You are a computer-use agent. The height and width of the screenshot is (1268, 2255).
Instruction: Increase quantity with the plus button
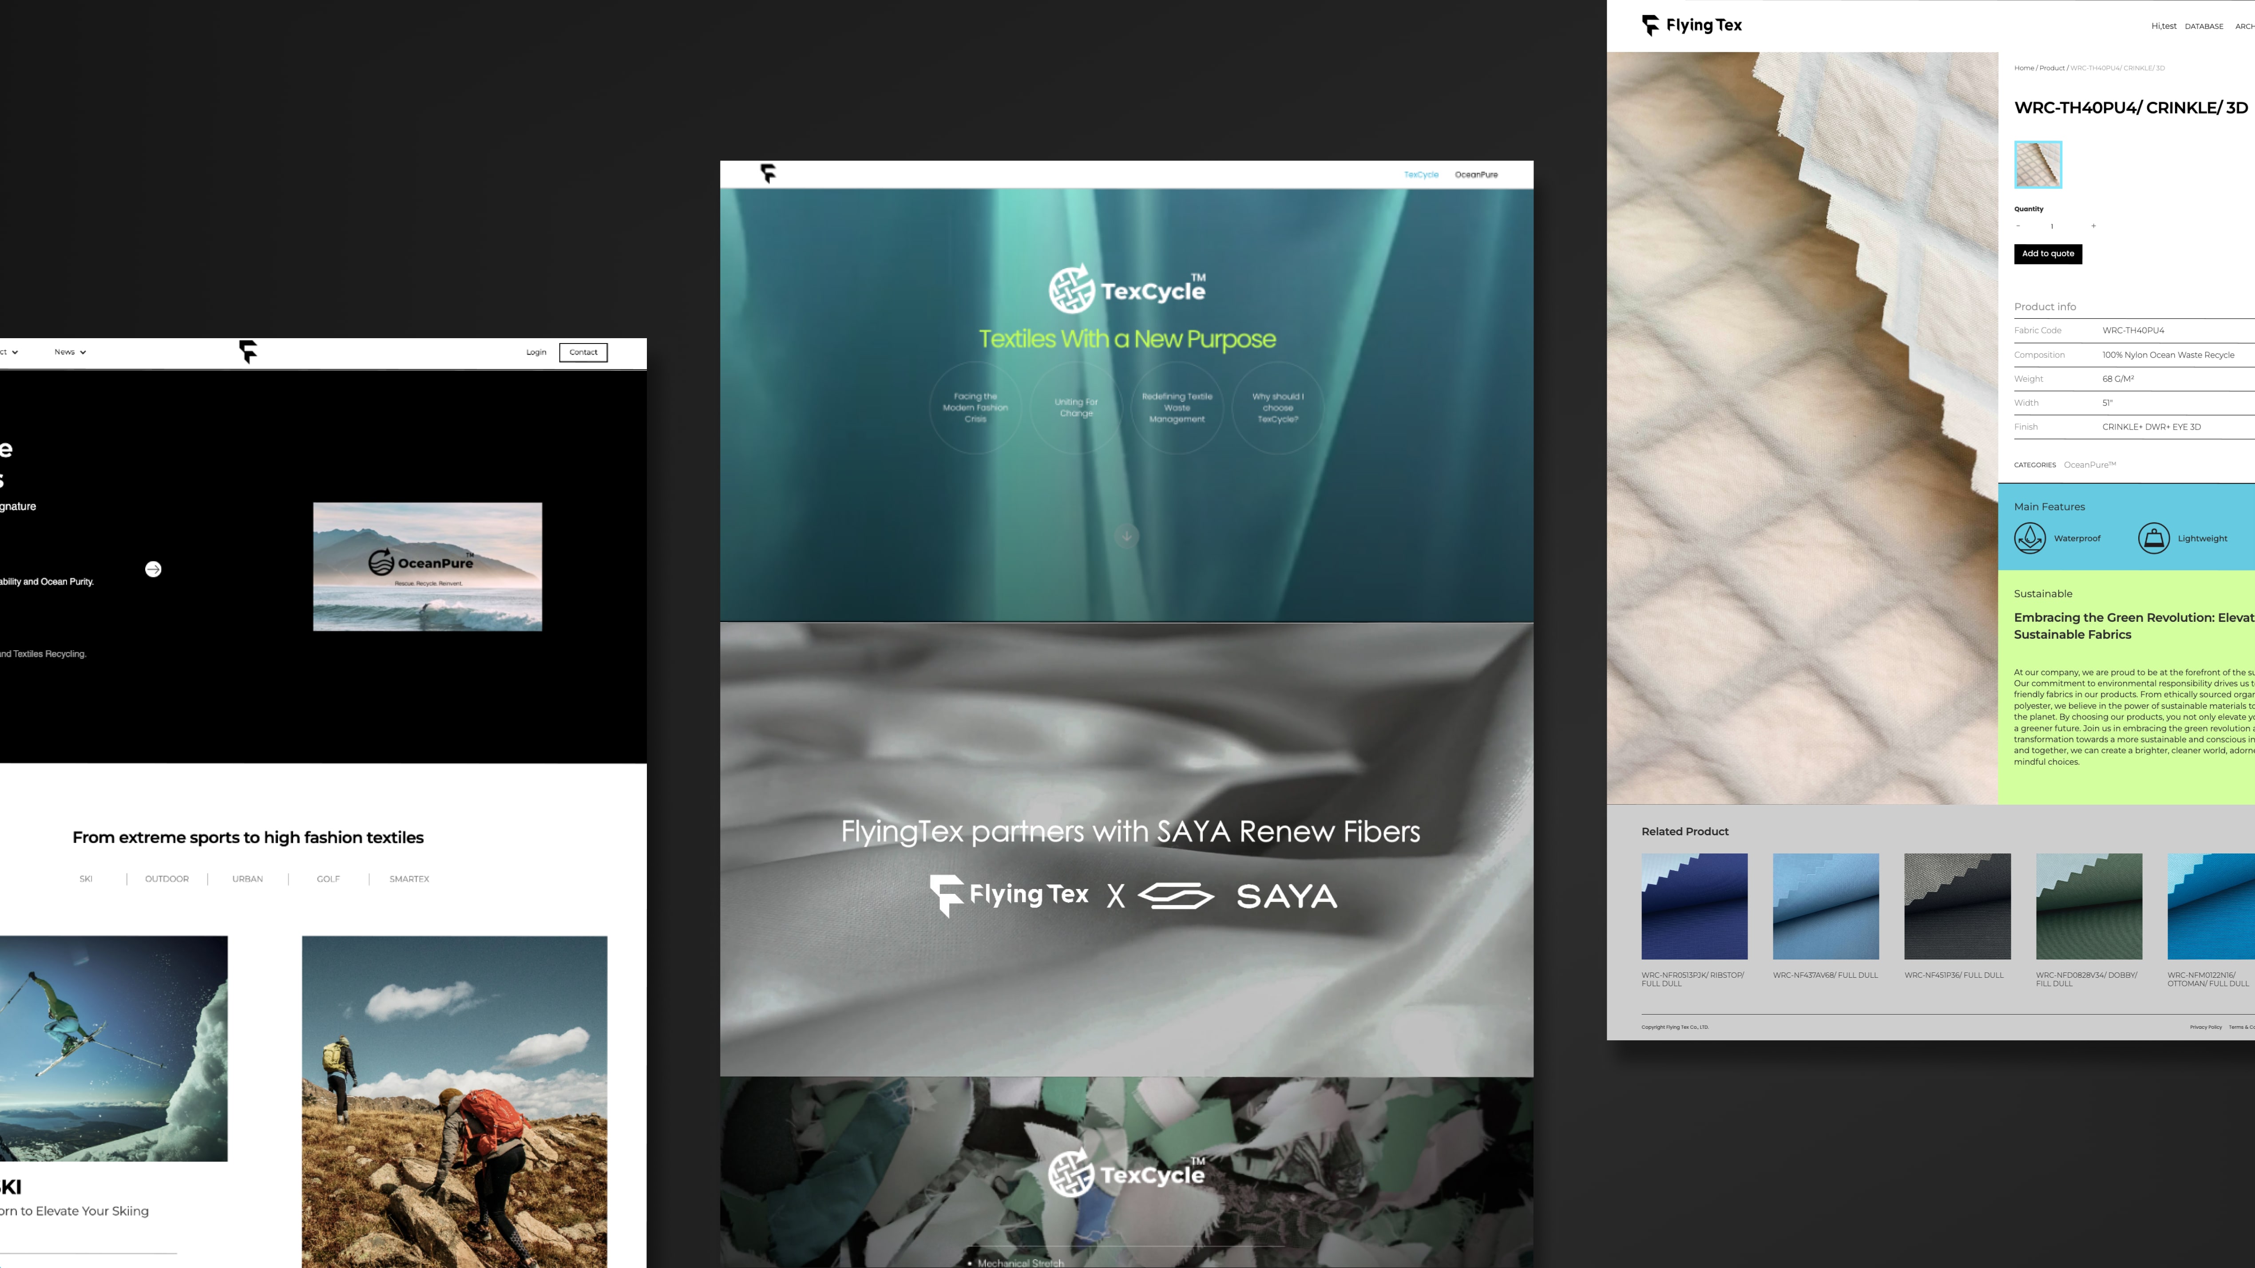[x=2093, y=226]
